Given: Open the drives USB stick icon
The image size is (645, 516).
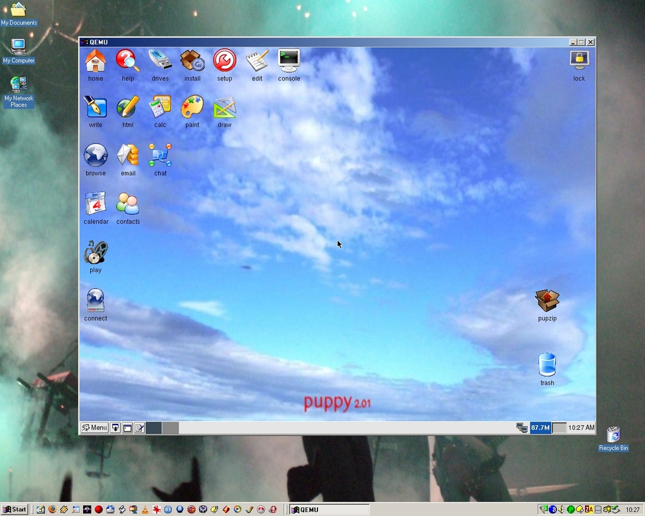Looking at the screenshot, I should (160, 65).
